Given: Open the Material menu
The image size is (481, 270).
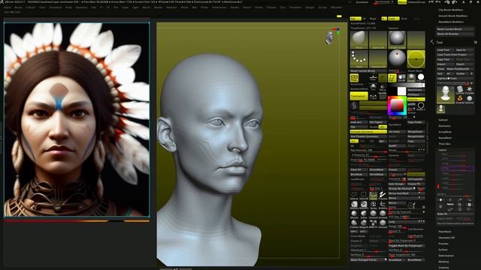Looking at the screenshot, I should [171, 7].
